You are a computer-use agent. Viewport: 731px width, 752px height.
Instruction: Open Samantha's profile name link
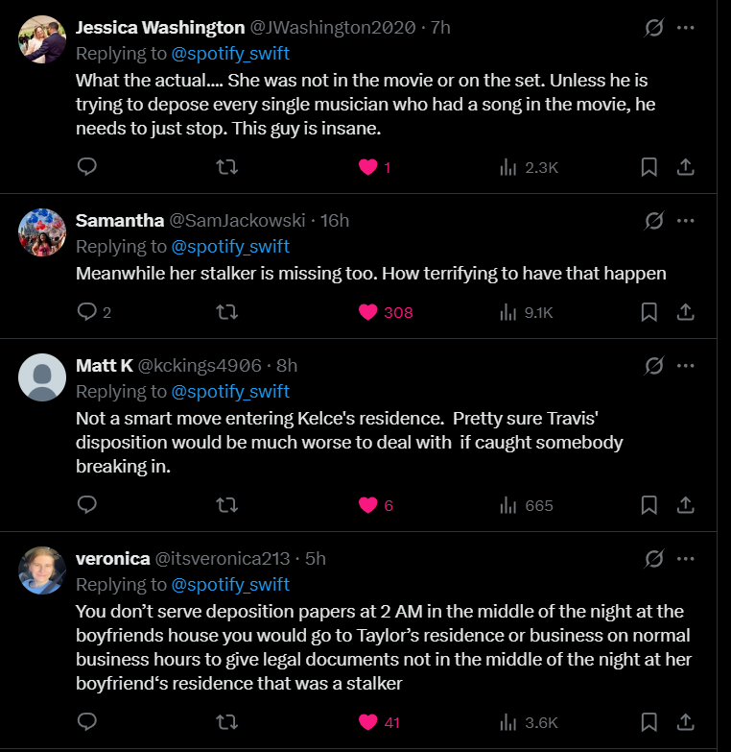(x=120, y=220)
